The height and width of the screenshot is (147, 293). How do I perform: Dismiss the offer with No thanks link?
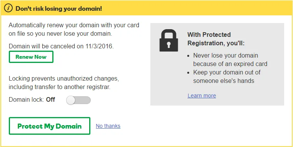click(108, 126)
